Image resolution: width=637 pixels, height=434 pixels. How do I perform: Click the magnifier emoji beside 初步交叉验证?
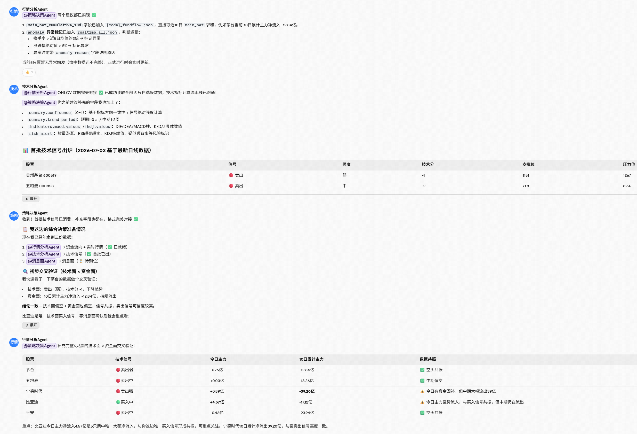click(25, 272)
